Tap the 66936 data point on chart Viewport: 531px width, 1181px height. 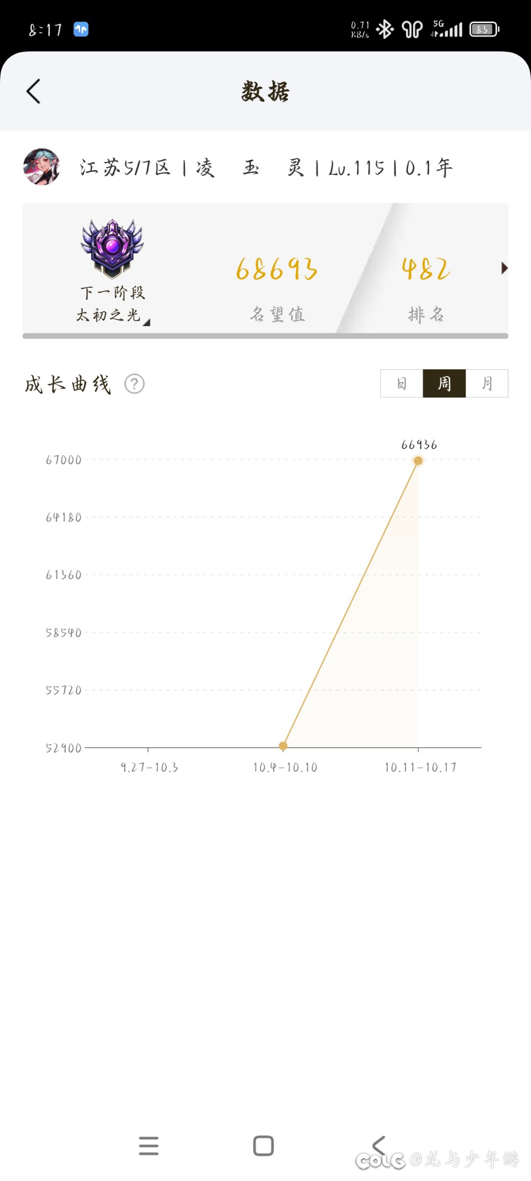tap(418, 461)
